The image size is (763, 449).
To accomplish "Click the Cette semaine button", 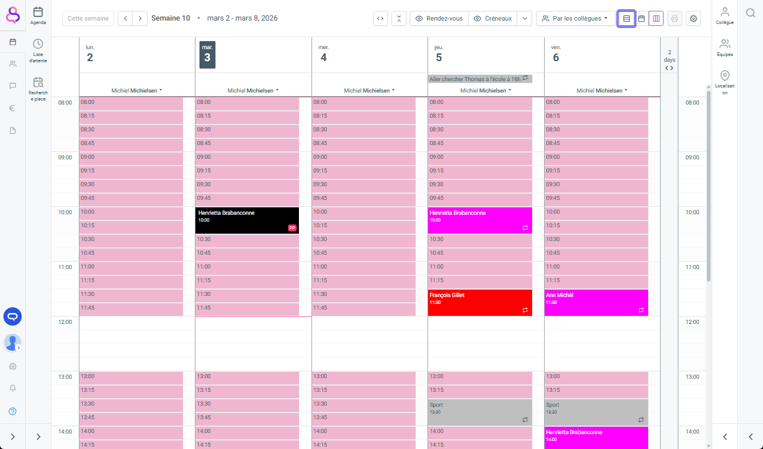I will point(88,18).
